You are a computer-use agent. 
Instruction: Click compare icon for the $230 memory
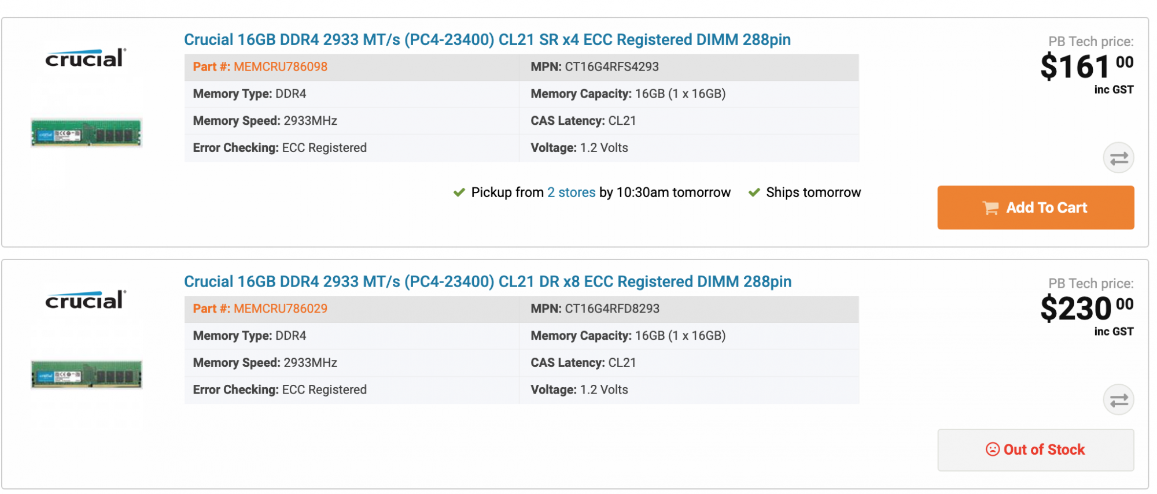[1118, 400]
